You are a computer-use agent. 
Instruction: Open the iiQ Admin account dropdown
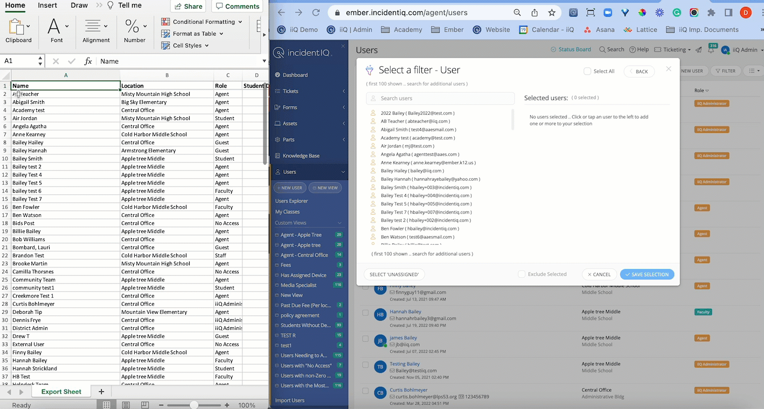click(x=742, y=50)
